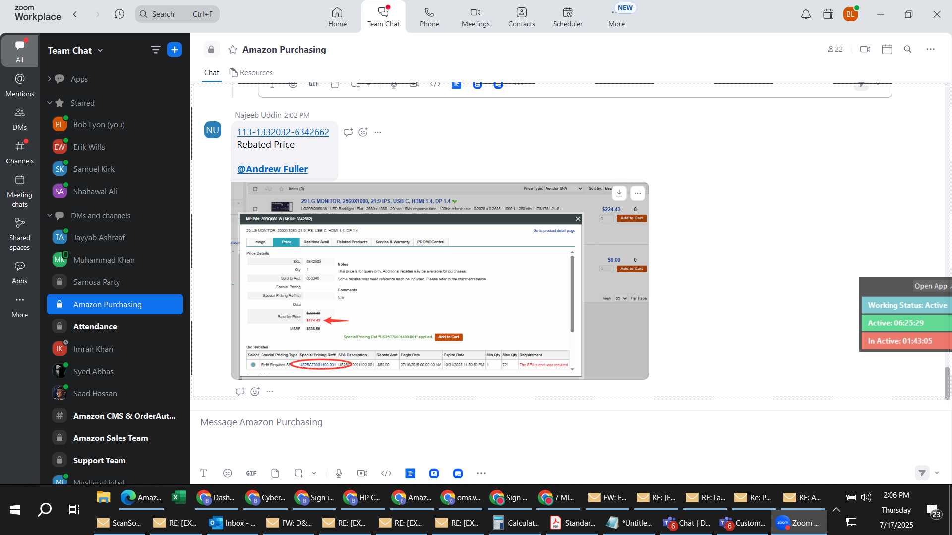This screenshot has width=952, height=535.
Task: Open the calendar icon beside the bell
Action: pos(828,14)
